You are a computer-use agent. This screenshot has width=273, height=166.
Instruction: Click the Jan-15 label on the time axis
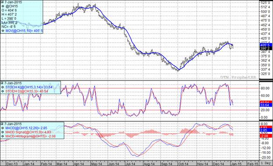[236, 164]
